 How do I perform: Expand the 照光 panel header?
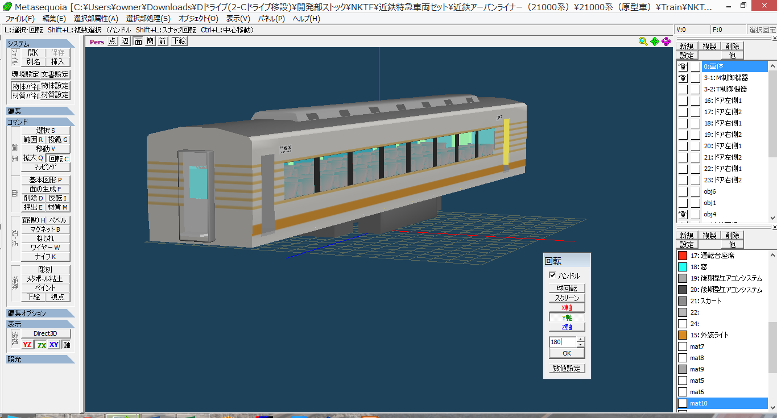[40, 359]
